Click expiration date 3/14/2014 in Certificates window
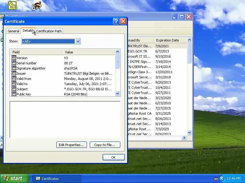This screenshot has height=183, width=245. pos(163,67)
